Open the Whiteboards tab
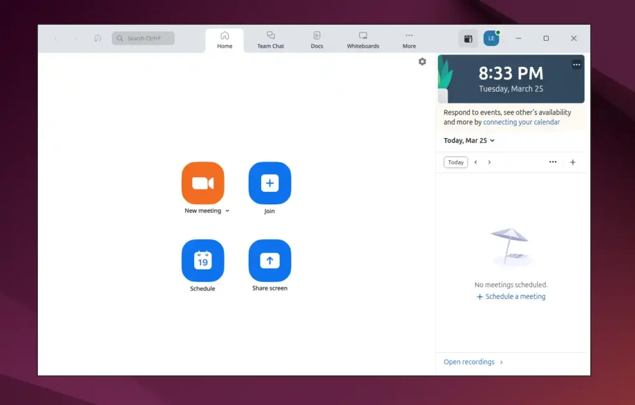Image resolution: width=635 pixels, height=405 pixels. (362, 38)
